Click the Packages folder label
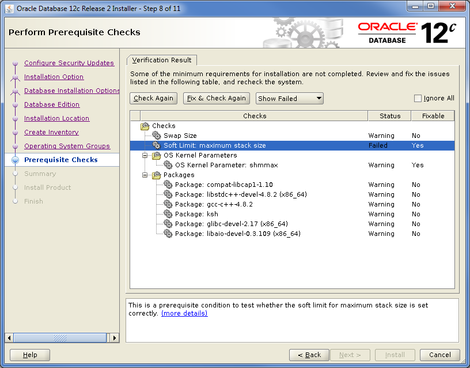The height and width of the screenshot is (368, 470). 179,175
